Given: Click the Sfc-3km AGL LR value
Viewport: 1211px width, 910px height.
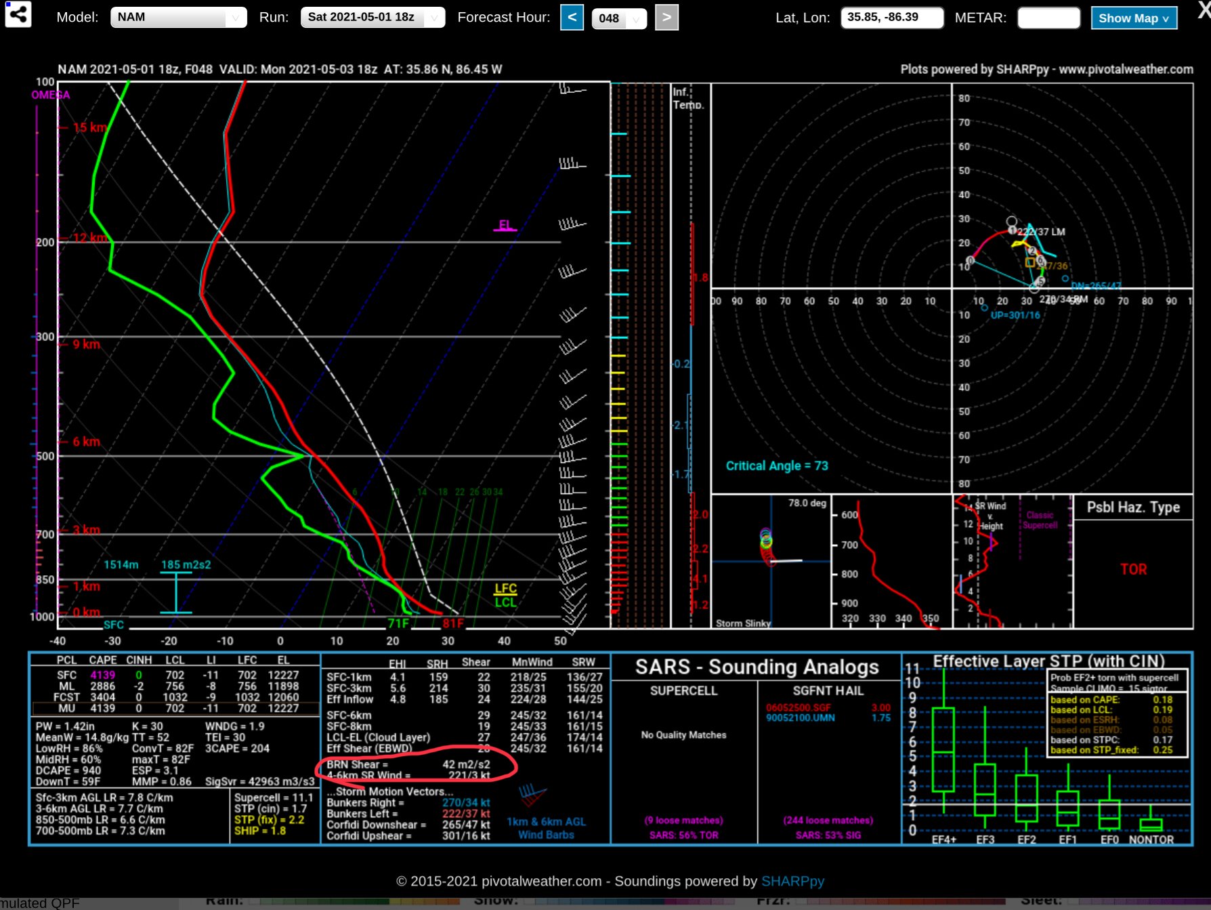Looking at the screenshot, I should point(104,798).
